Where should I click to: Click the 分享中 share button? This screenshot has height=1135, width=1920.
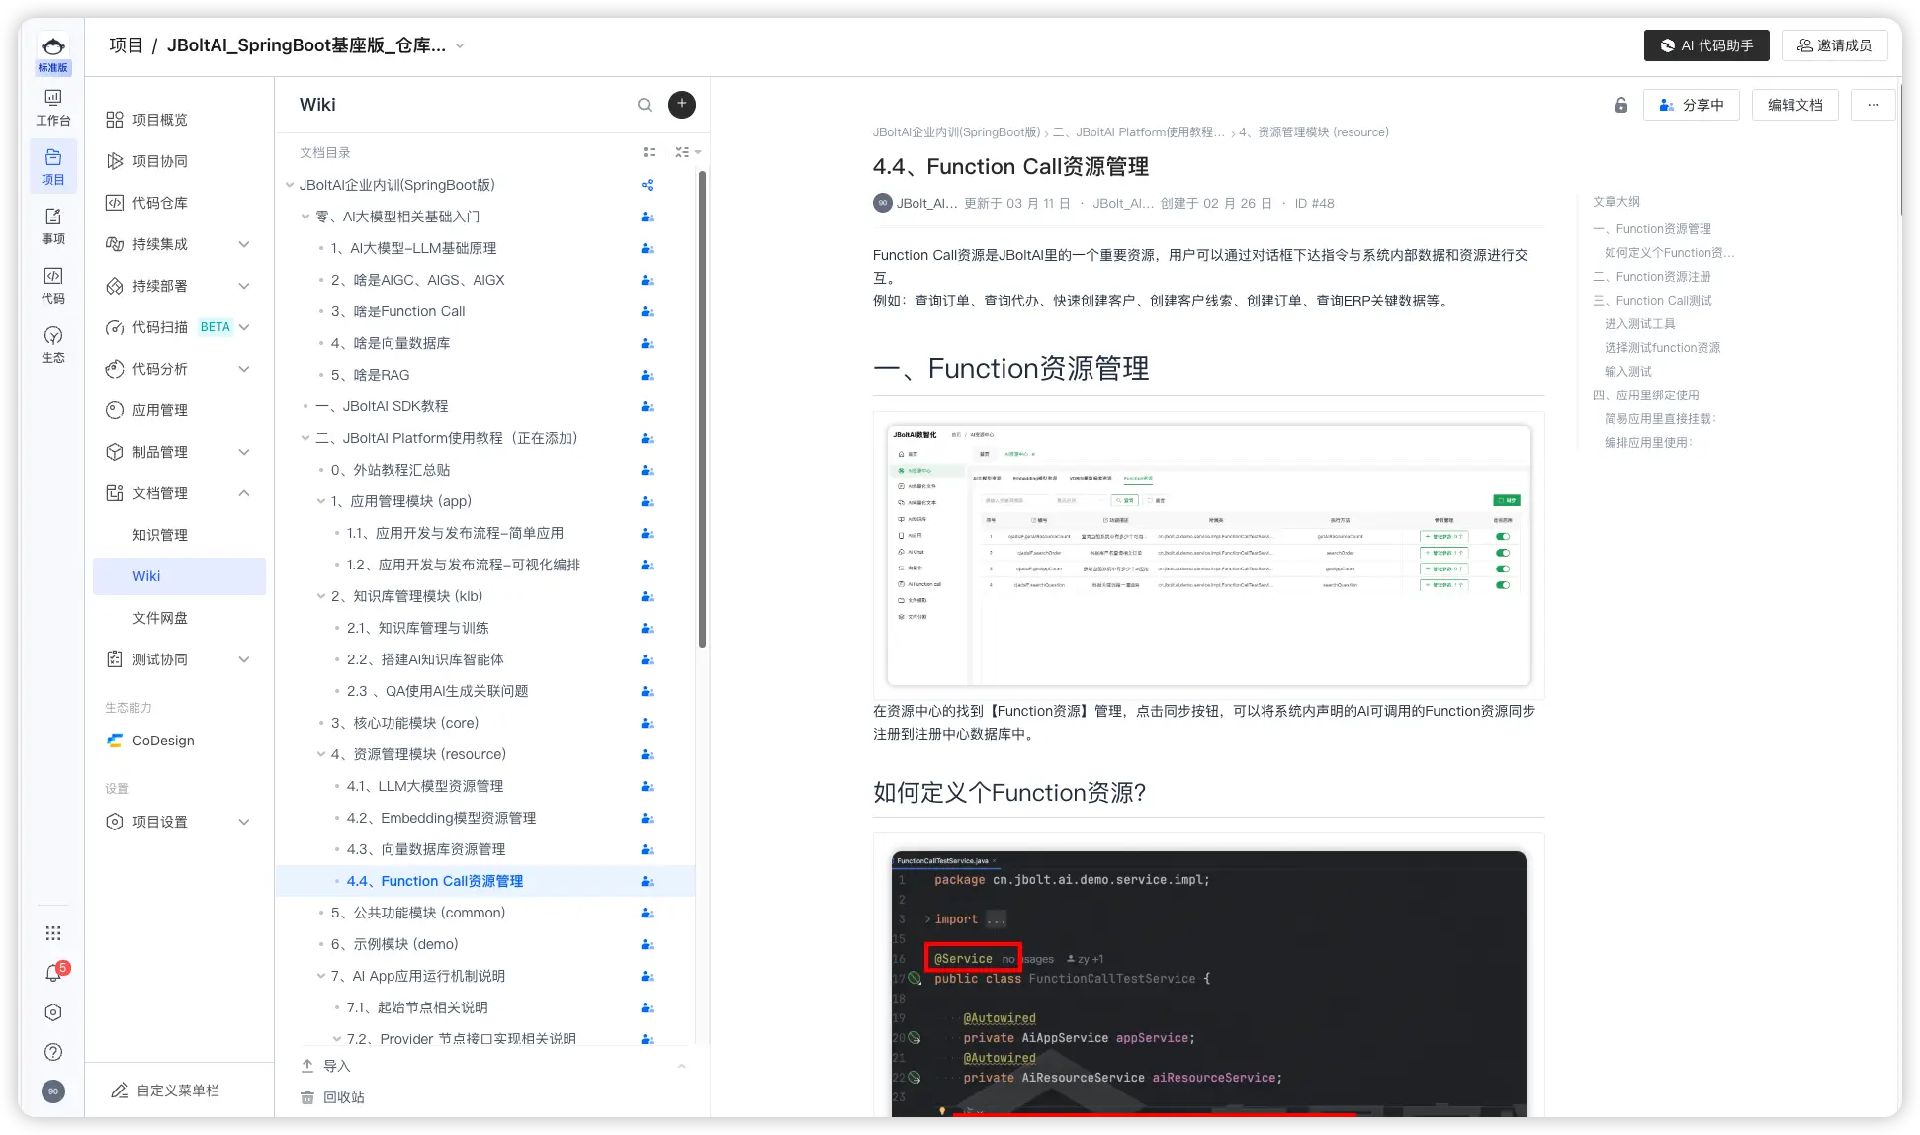point(1692,105)
